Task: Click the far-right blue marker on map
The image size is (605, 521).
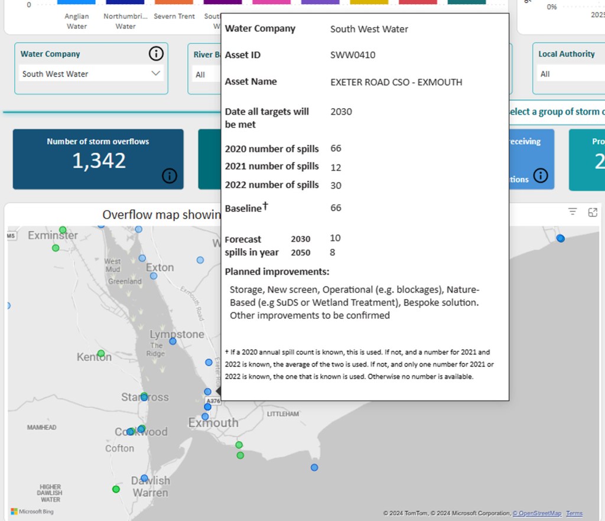Action: [x=560, y=238]
